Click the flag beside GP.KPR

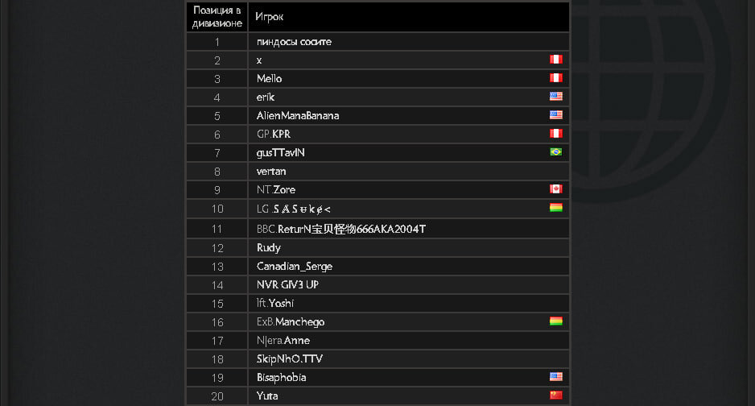[x=555, y=134]
